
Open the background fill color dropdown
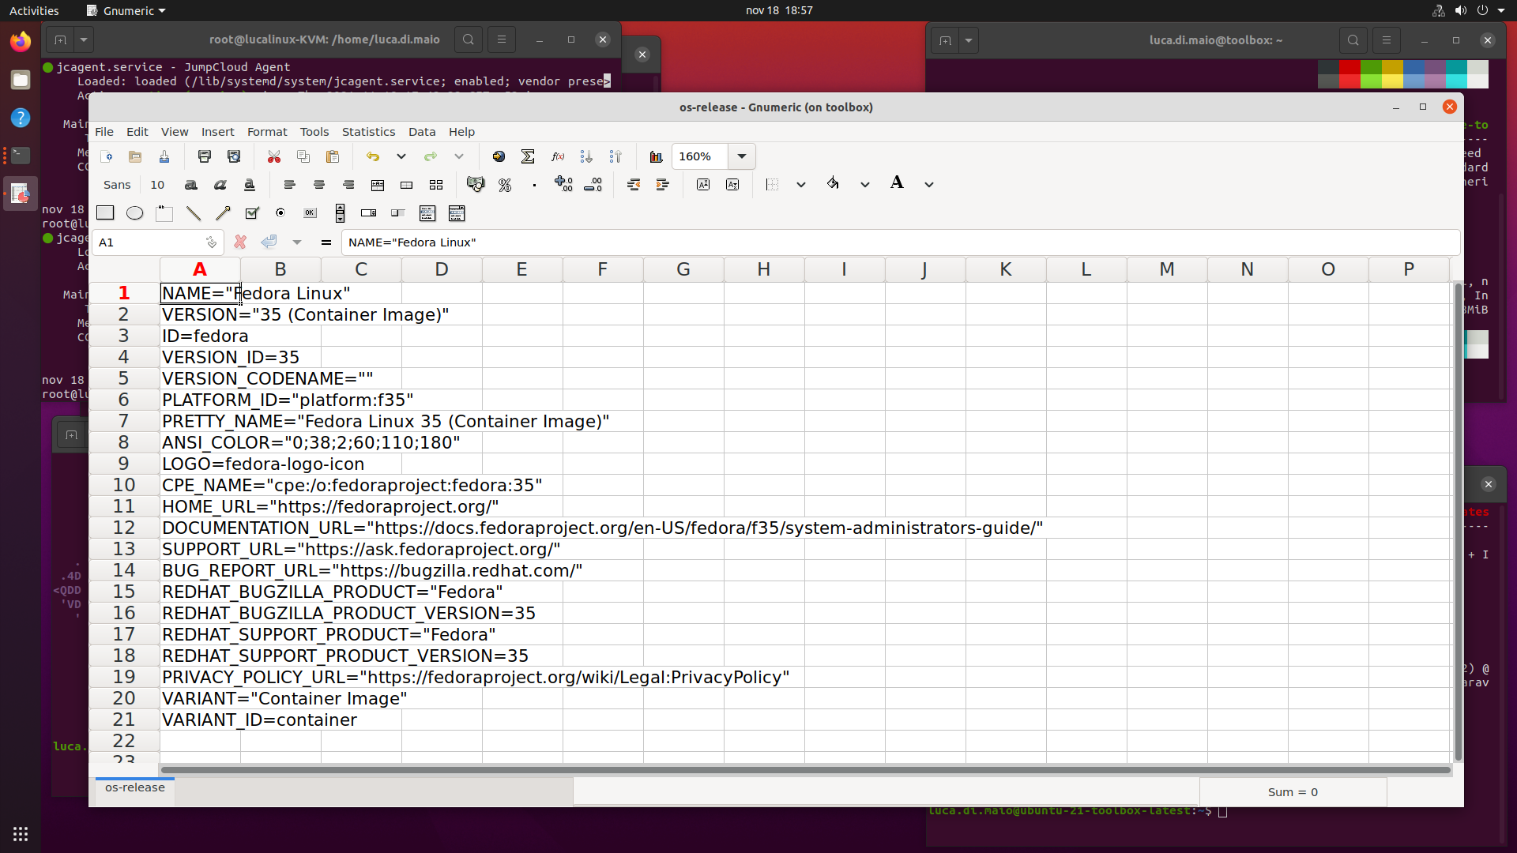coord(865,185)
